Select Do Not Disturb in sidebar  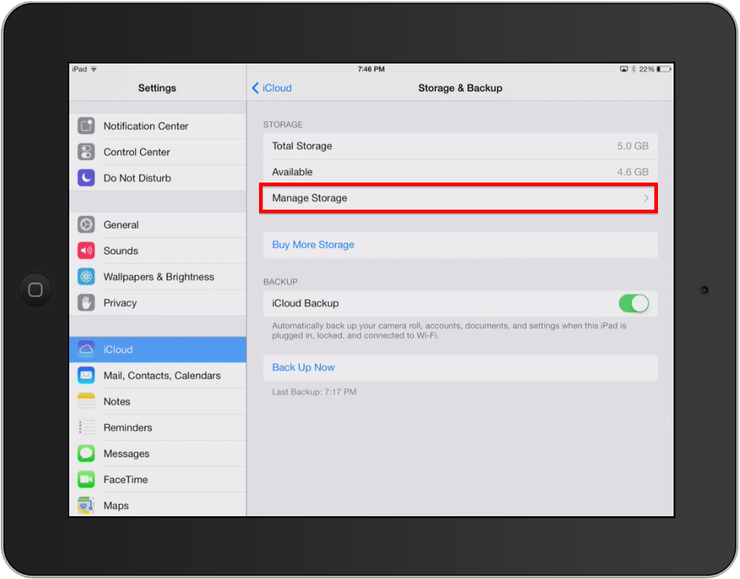point(158,178)
